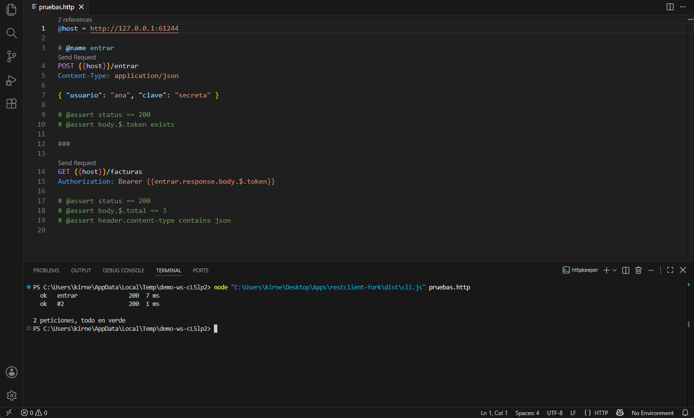This screenshot has height=418, width=694.
Task: Click the JSON body line with usuario
Action: (x=138, y=95)
